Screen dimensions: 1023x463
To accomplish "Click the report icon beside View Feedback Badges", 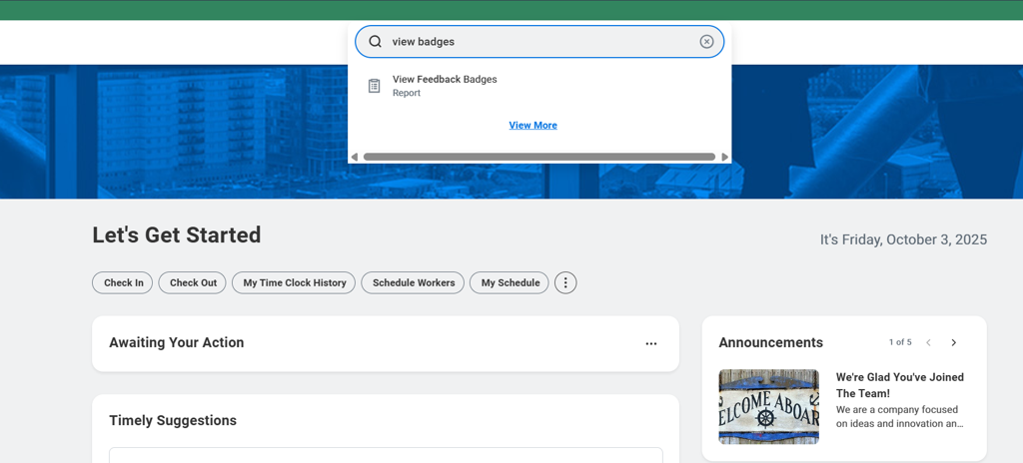I will (374, 86).
